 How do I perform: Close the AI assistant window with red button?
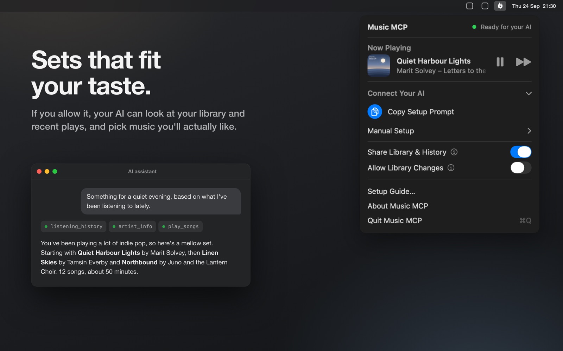[39, 171]
